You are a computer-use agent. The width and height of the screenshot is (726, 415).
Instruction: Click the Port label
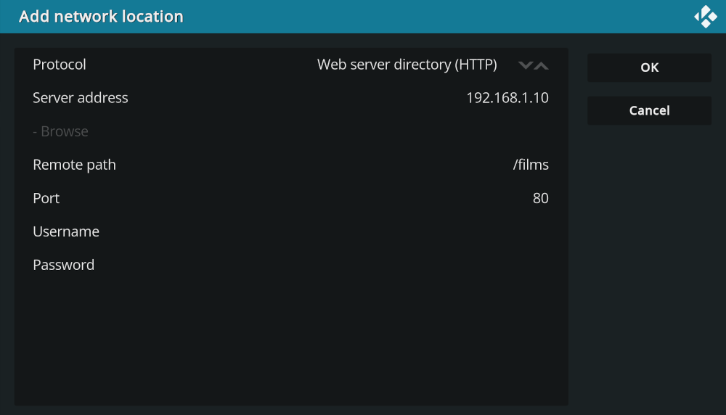click(x=46, y=198)
